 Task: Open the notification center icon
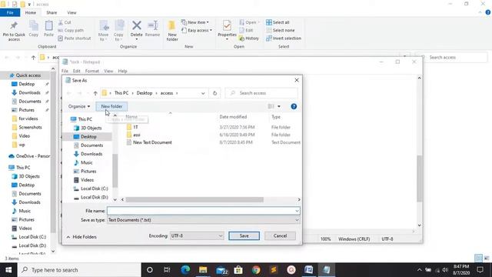pos(480,270)
